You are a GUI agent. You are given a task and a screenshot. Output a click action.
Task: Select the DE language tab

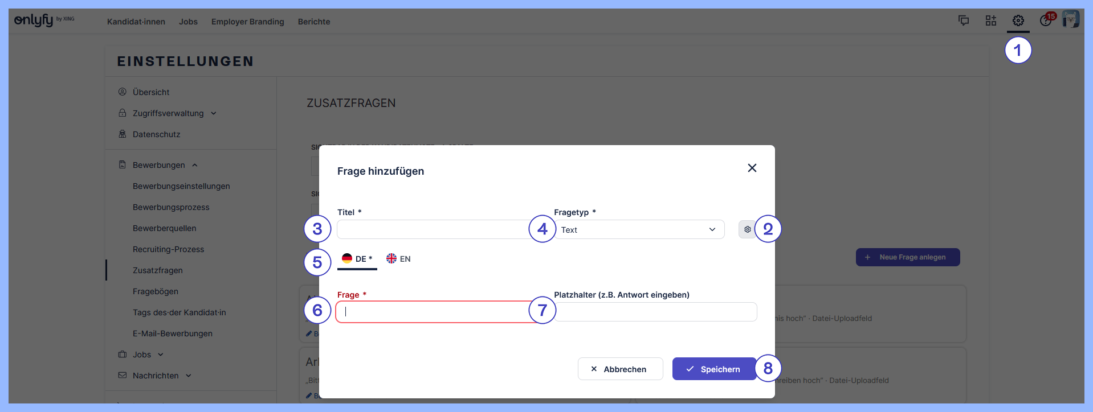357,259
